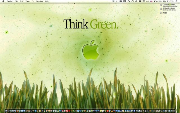Image resolution: width=180 pixels, height=113 pixels.
Task: Select the second hard drive on desktop
Action: [161, 9]
